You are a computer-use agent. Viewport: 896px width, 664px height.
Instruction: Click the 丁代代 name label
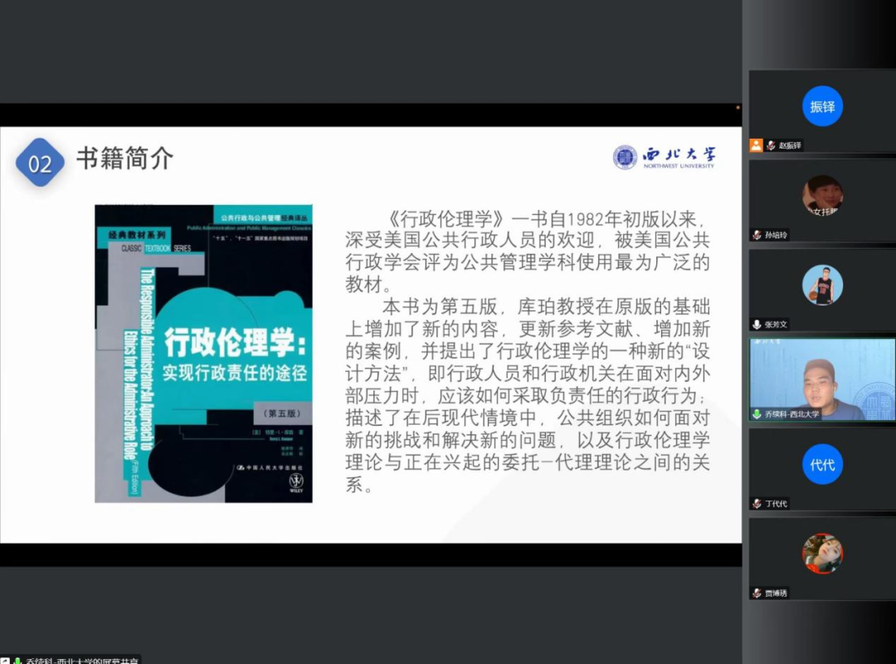777,504
